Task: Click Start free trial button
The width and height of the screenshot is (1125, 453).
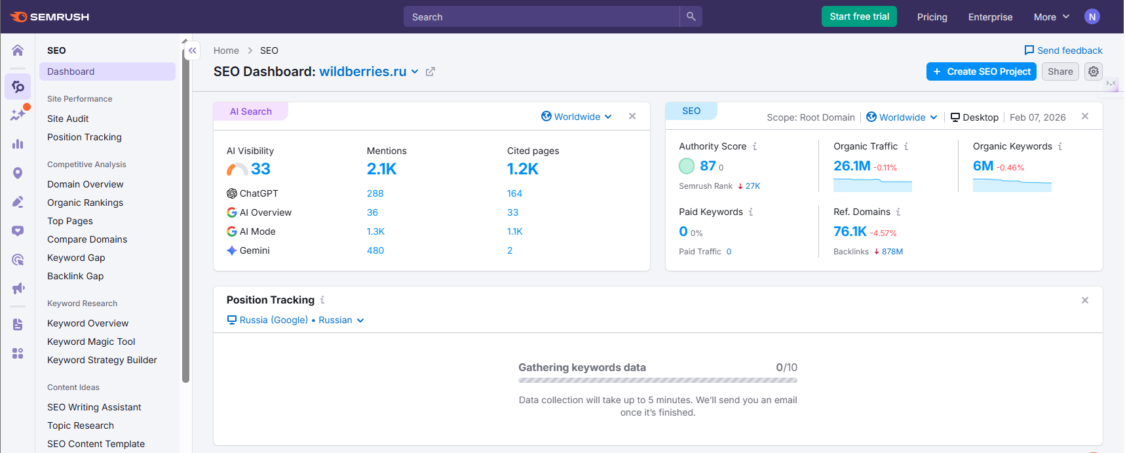Action: 859,17
